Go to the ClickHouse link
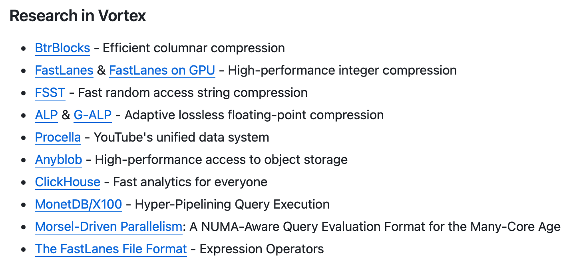Image resolution: width=577 pixels, height=268 pixels. pos(68,182)
